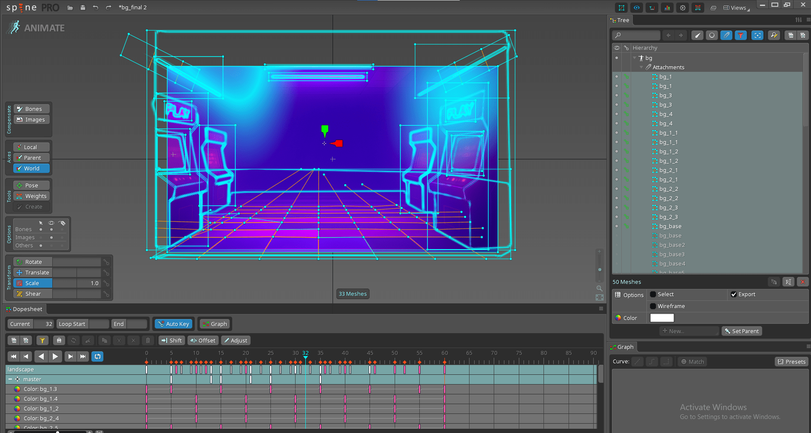Click the Set Parent button

tap(741, 331)
